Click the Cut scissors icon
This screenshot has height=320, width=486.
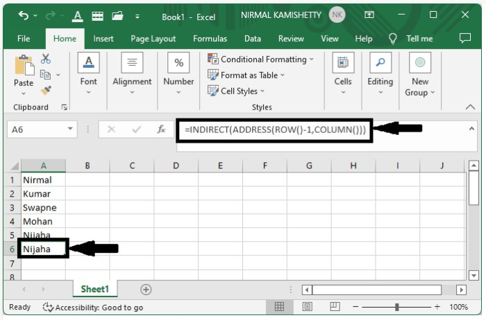(x=46, y=59)
